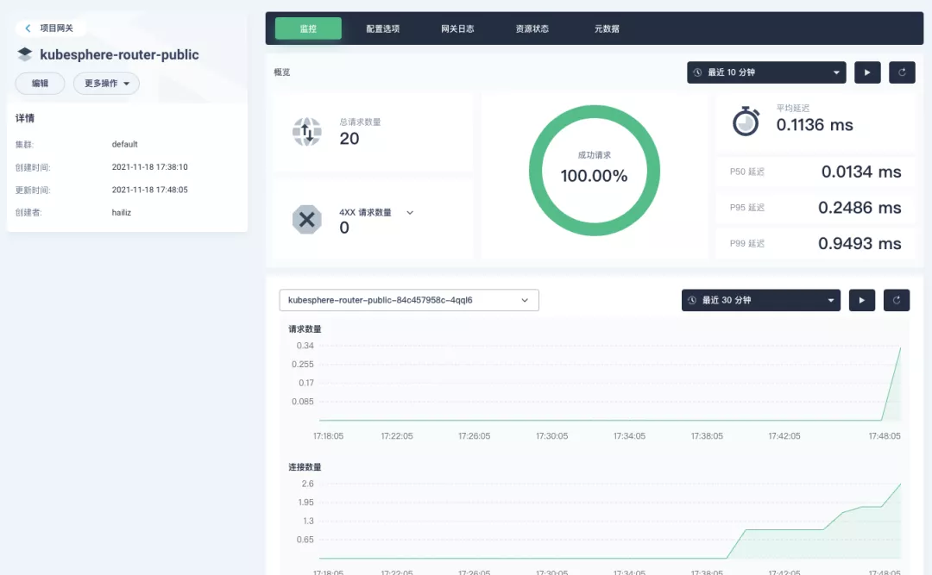This screenshot has height=575, width=932.
Task: Click the 17:30:05 label on 请求数量 chart
Action: point(551,436)
